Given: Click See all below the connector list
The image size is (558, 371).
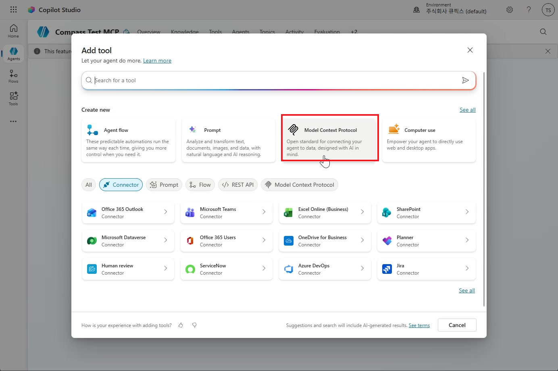Looking at the screenshot, I should click(x=467, y=290).
